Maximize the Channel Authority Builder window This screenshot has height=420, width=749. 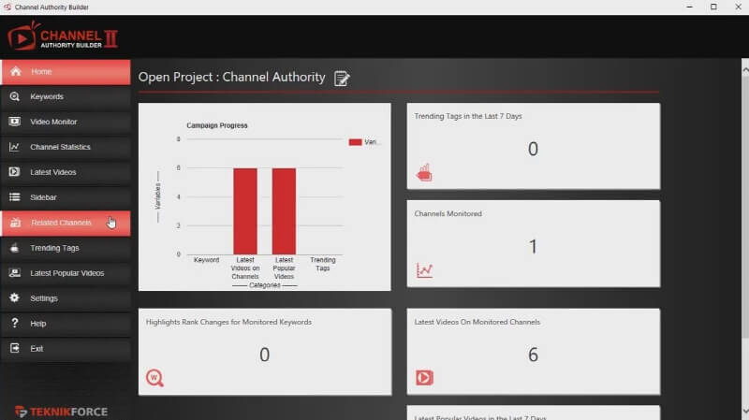(x=713, y=7)
